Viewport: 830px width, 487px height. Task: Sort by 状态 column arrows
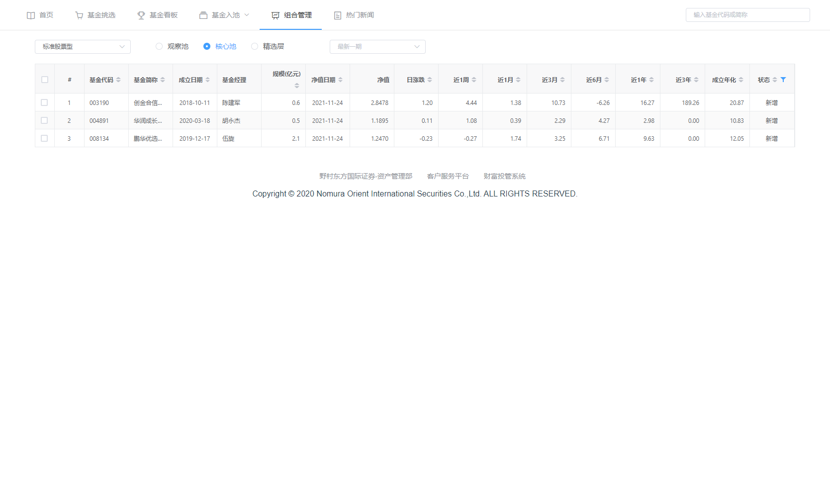pyautogui.click(x=775, y=80)
